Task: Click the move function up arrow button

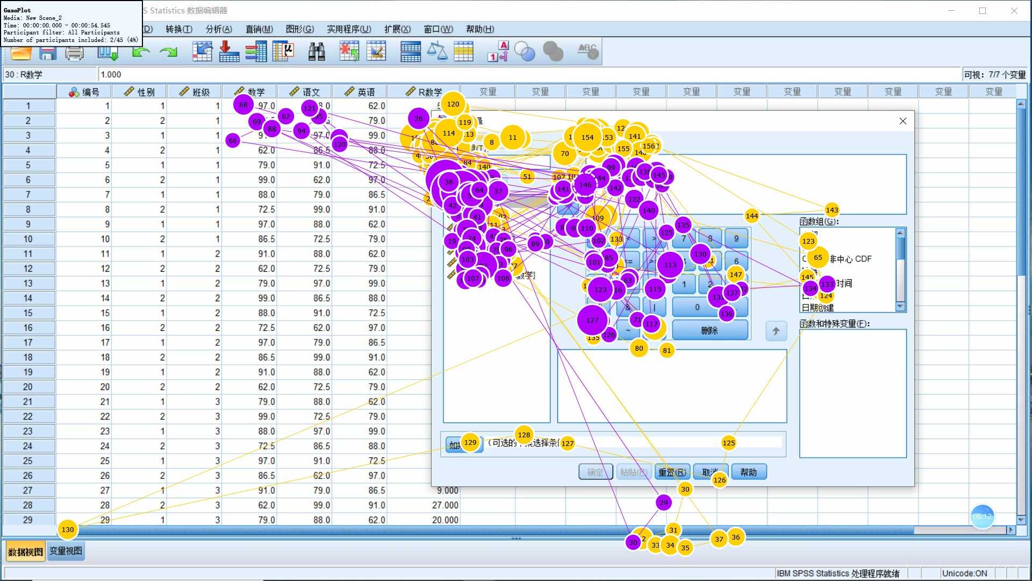Action: [x=776, y=331]
